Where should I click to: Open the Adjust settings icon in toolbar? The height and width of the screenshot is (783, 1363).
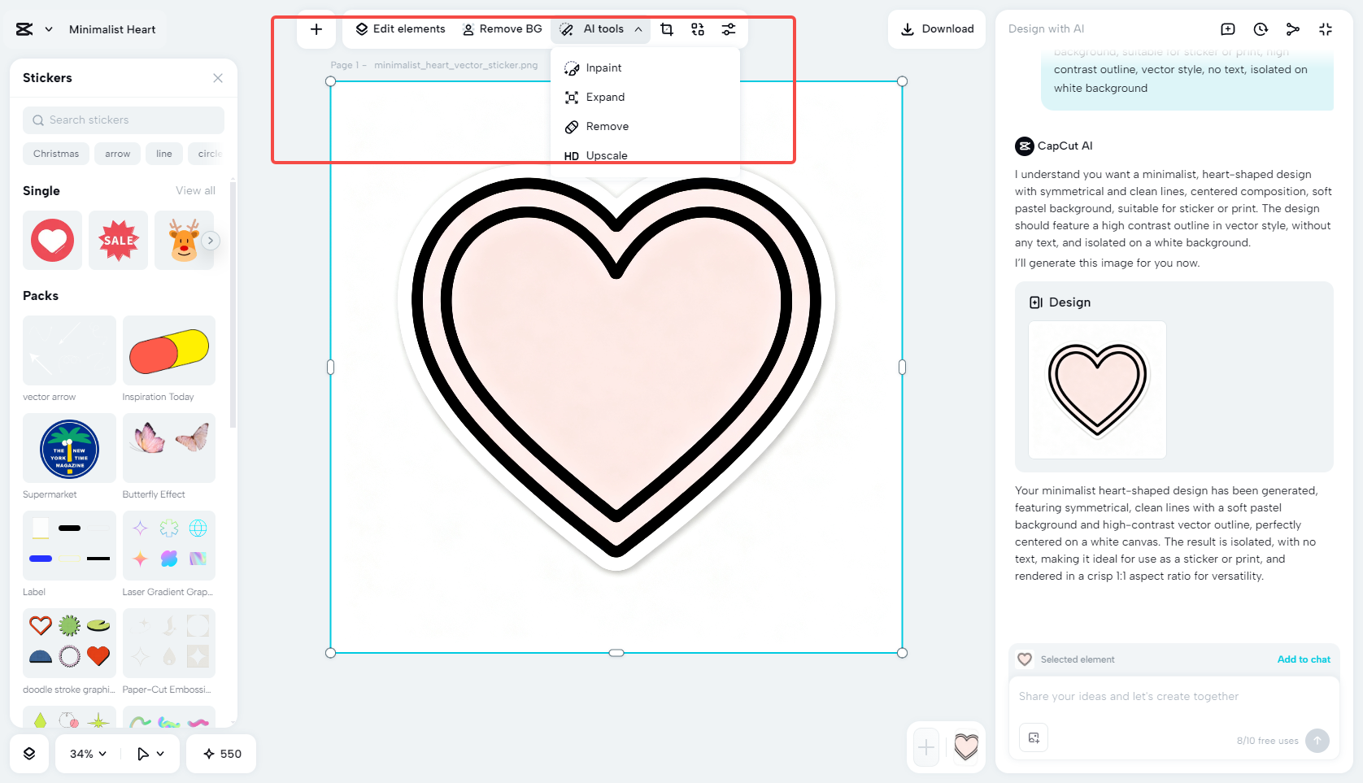(x=728, y=28)
